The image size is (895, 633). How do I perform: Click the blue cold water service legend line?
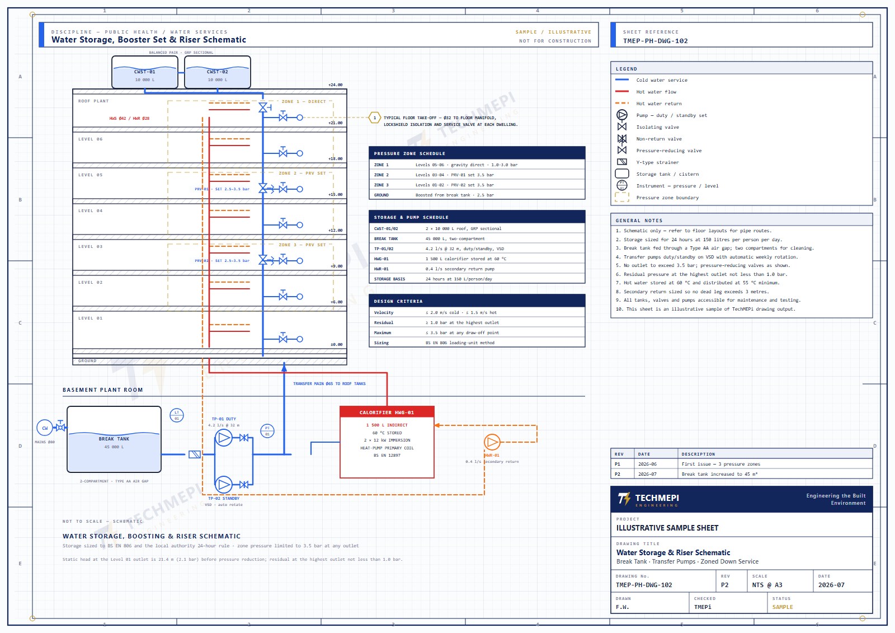pos(622,79)
